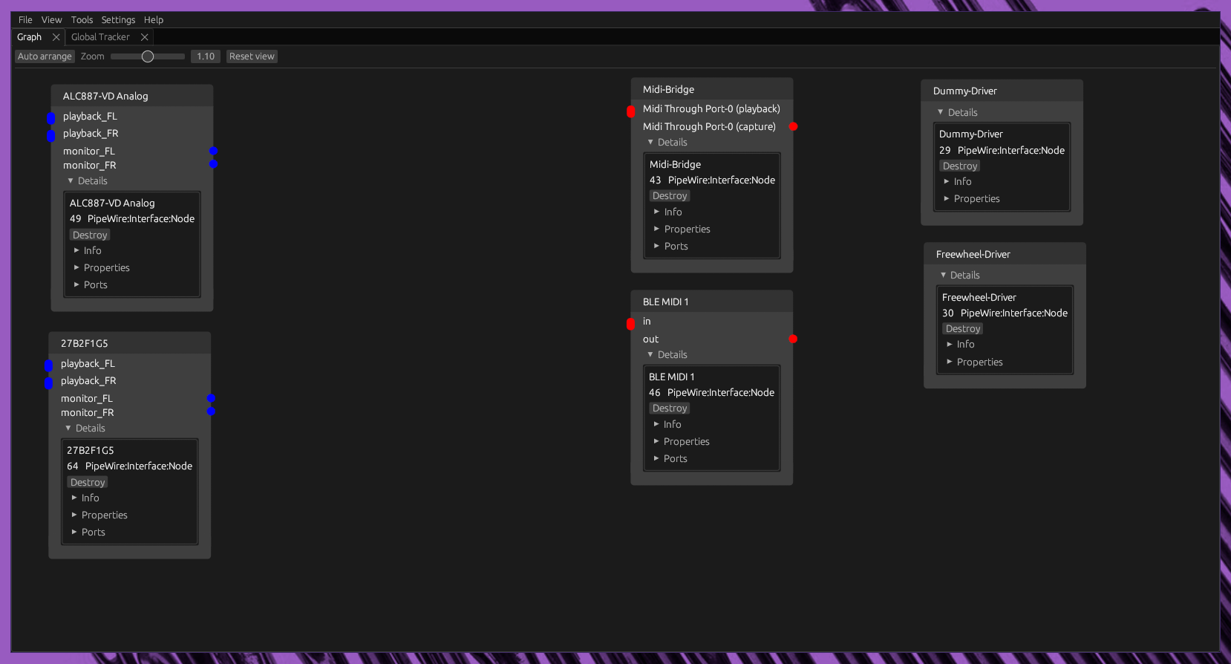Collapse Details section of Dummy-Driver node

pyautogui.click(x=941, y=112)
